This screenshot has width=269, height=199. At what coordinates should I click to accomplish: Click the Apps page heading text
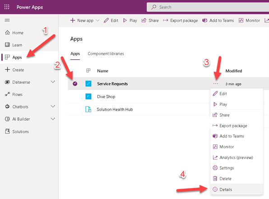(x=76, y=39)
